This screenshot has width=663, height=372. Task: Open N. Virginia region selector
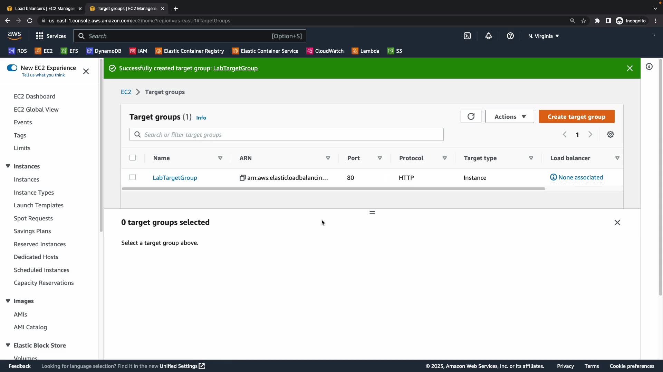click(543, 36)
